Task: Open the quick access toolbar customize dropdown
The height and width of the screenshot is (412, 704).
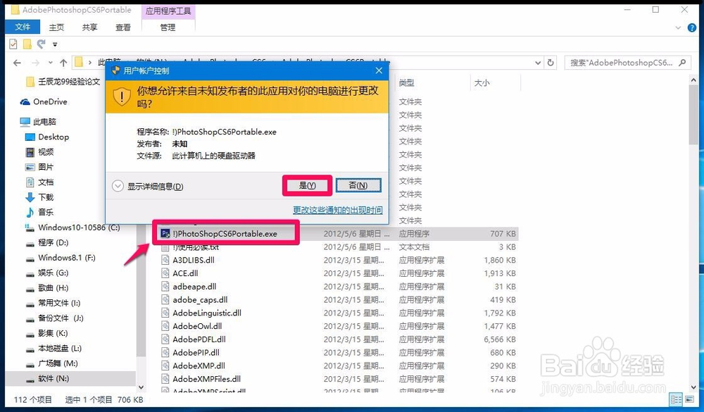Action: click(55, 44)
